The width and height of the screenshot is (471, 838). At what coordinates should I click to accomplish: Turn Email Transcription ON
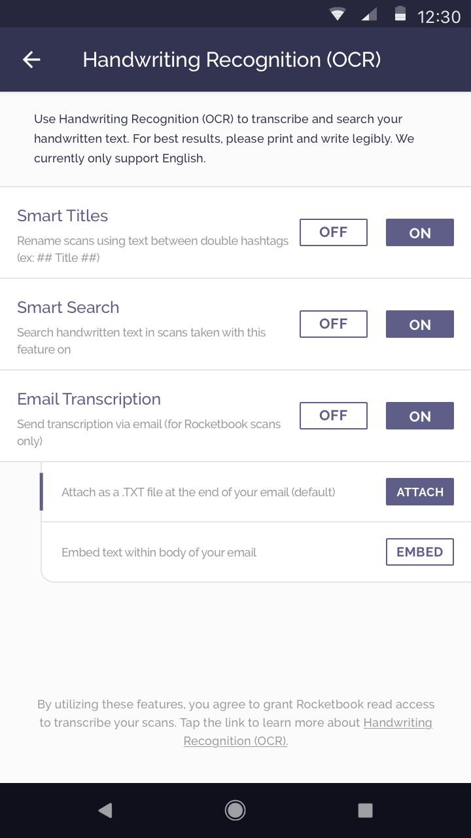click(420, 416)
